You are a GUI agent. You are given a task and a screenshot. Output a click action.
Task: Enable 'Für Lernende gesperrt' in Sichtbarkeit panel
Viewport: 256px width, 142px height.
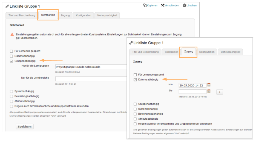click(11, 51)
